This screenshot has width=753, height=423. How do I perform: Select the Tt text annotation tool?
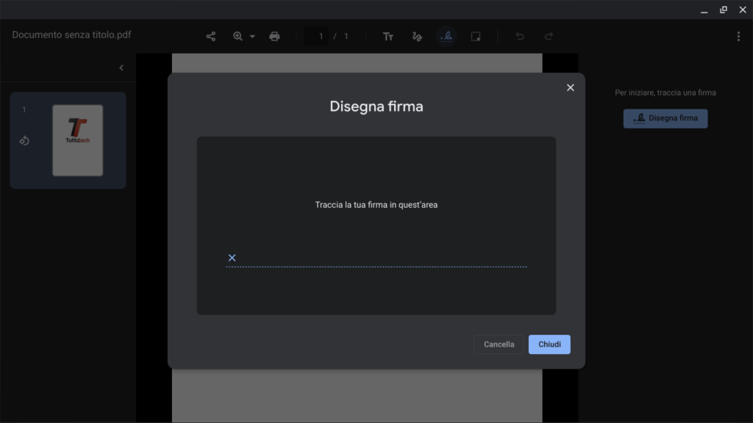(388, 35)
